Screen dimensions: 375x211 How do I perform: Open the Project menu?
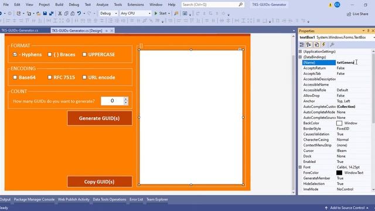(x=45, y=5)
